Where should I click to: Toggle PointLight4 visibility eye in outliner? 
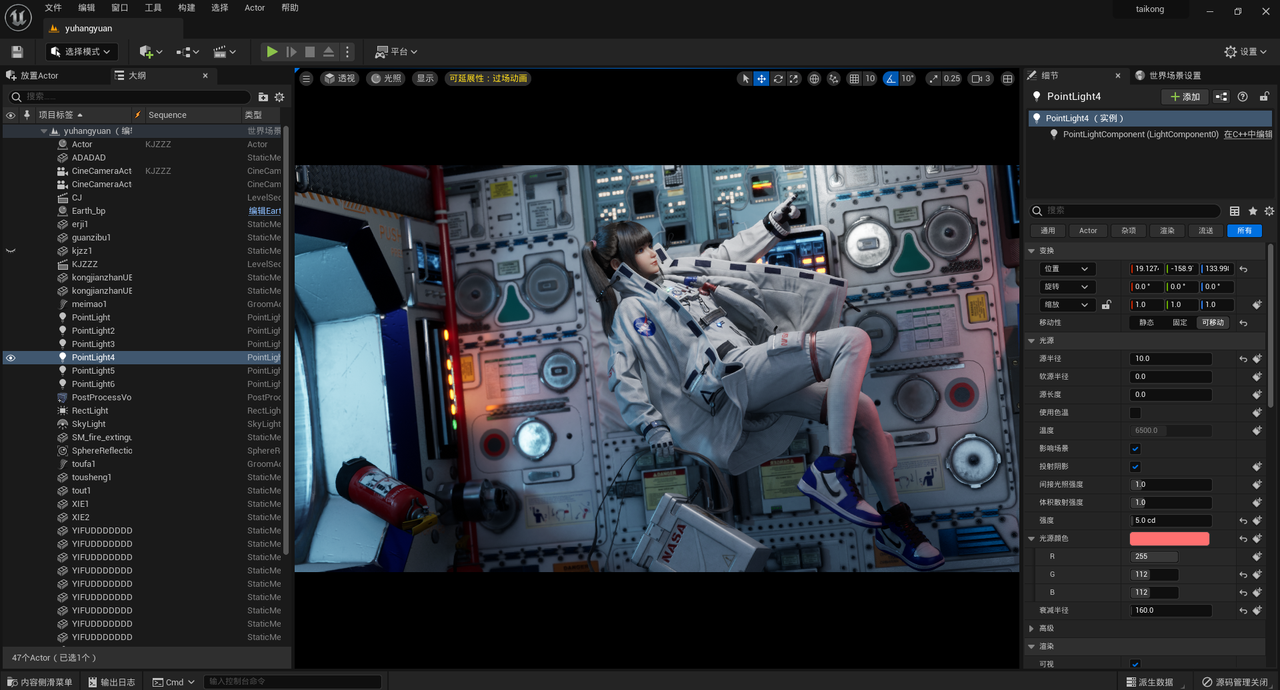pyautogui.click(x=11, y=358)
